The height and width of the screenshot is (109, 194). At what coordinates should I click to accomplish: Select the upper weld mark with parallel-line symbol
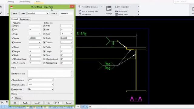[112, 43]
